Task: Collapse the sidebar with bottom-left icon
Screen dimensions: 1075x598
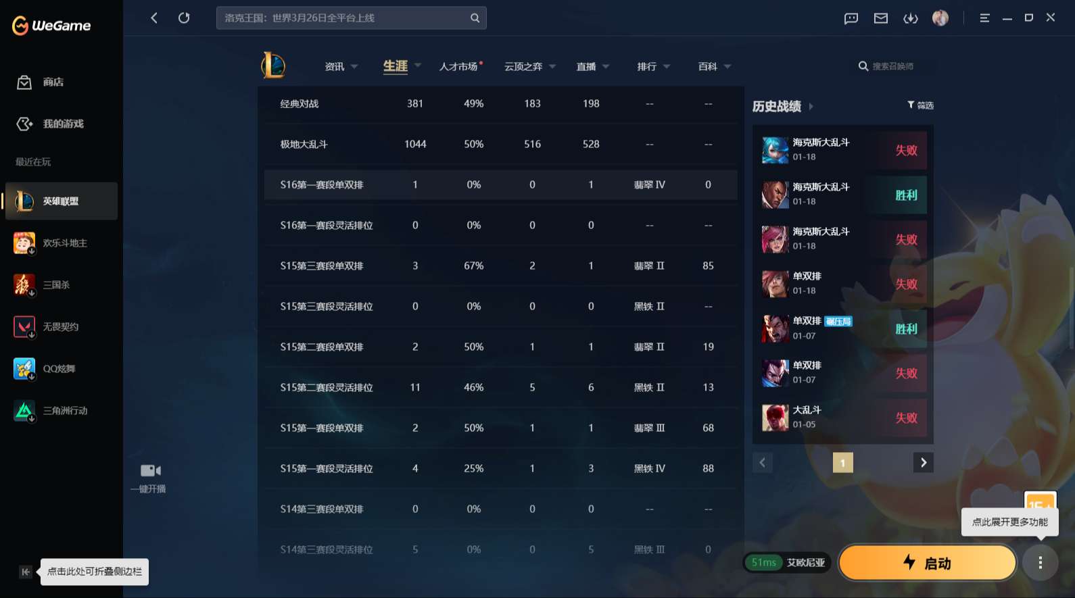Action: [26, 572]
